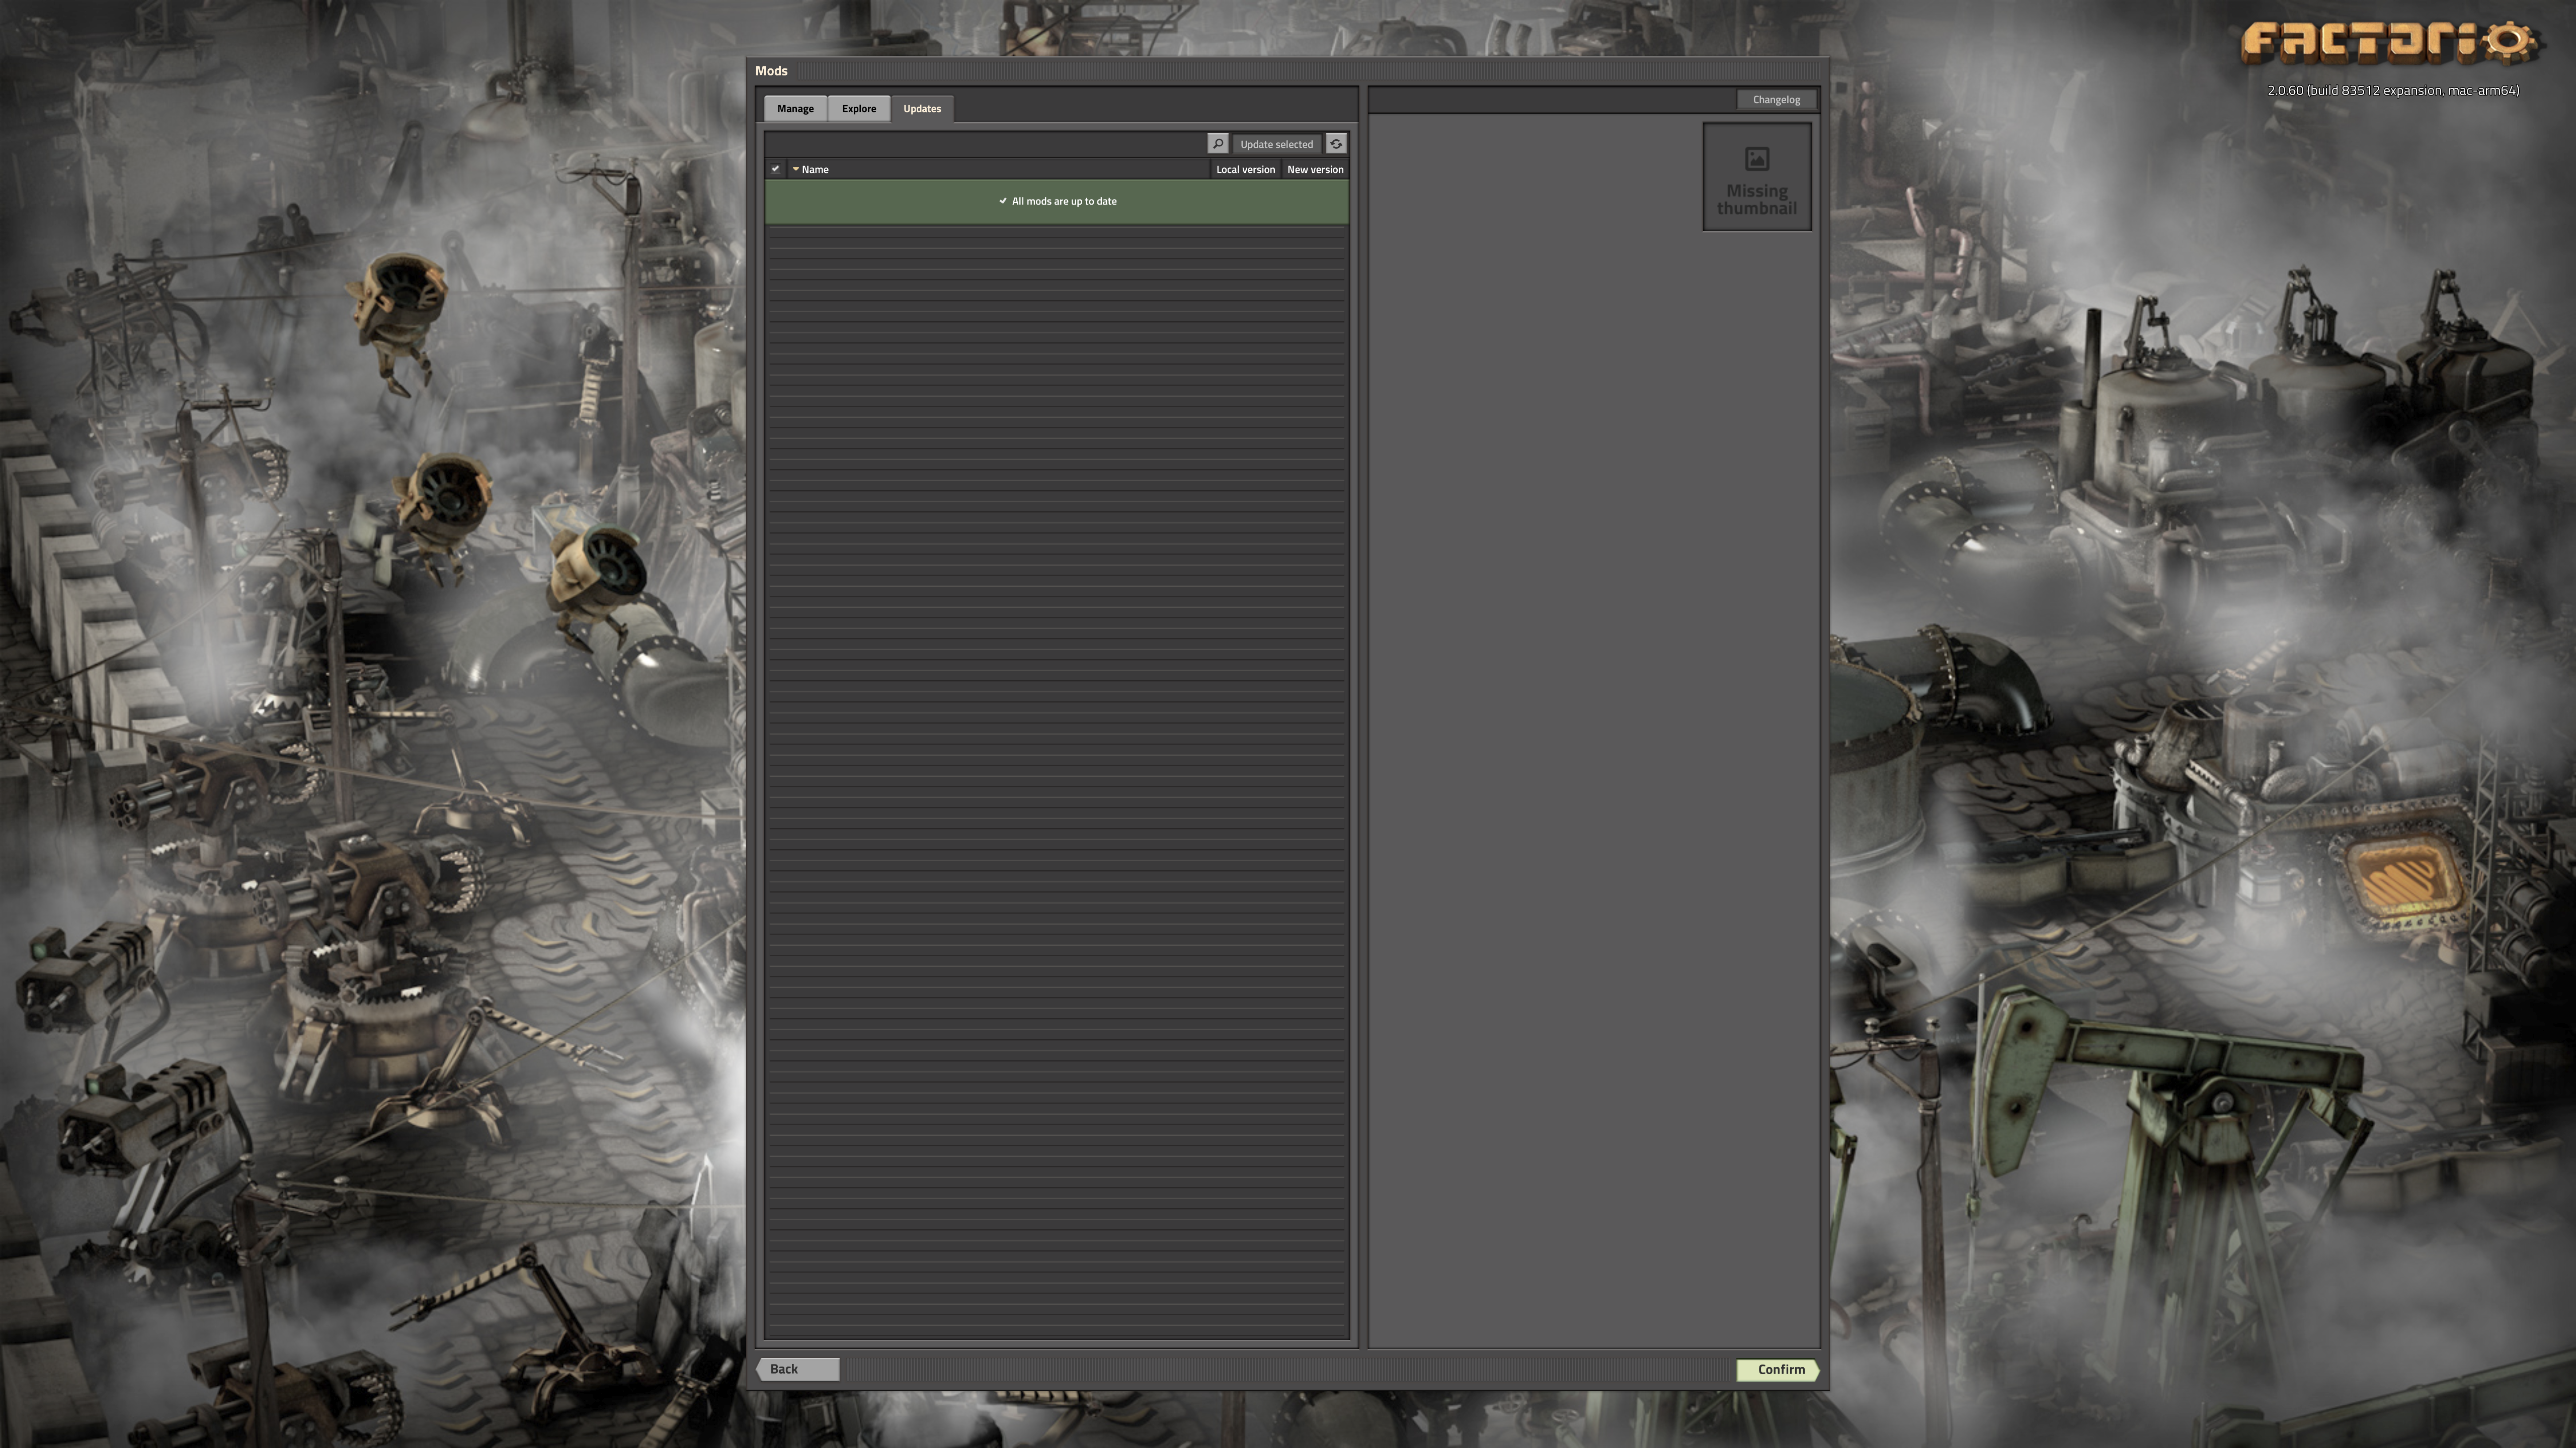
Task: Click the Missing thumbnail placeholder
Action: click(x=1757, y=177)
